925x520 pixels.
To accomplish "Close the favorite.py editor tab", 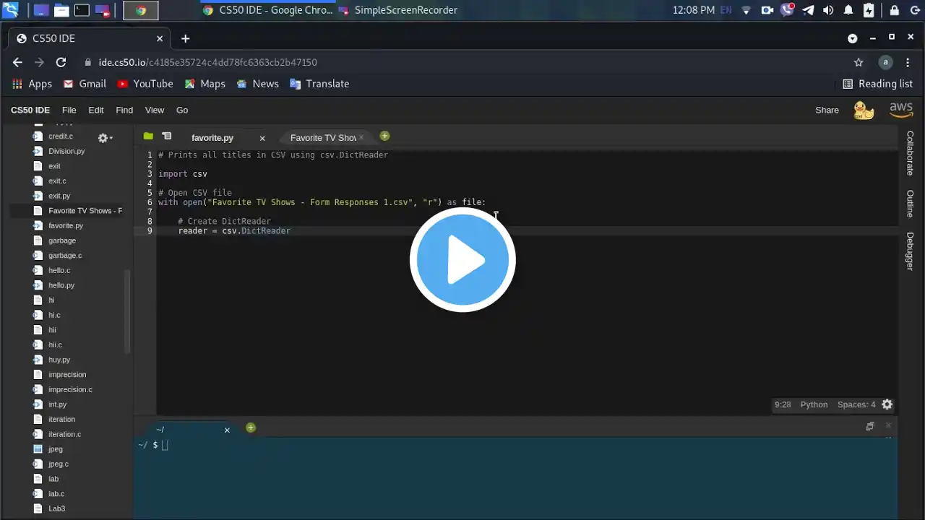I will 262,138.
